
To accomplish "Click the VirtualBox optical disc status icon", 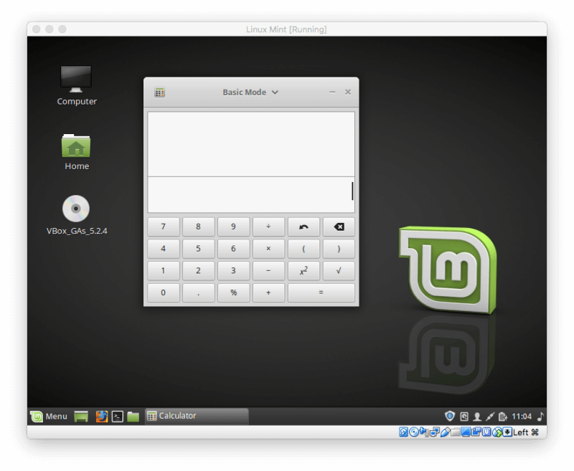I will [x=414, y=432].
